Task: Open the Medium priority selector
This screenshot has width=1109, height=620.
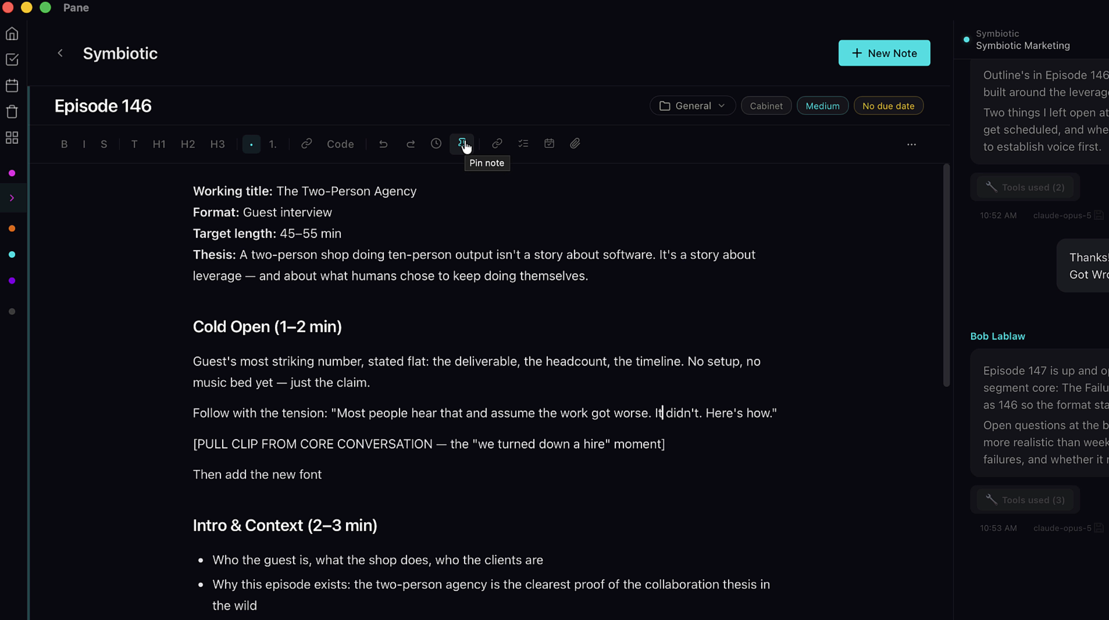Action: point(822,106)
